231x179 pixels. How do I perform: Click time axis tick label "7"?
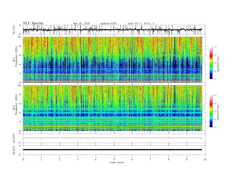click(x=150, y=159)
